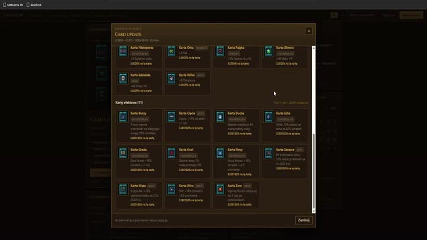Click the Karta Nietoperza card icon

tap(123, 51)
